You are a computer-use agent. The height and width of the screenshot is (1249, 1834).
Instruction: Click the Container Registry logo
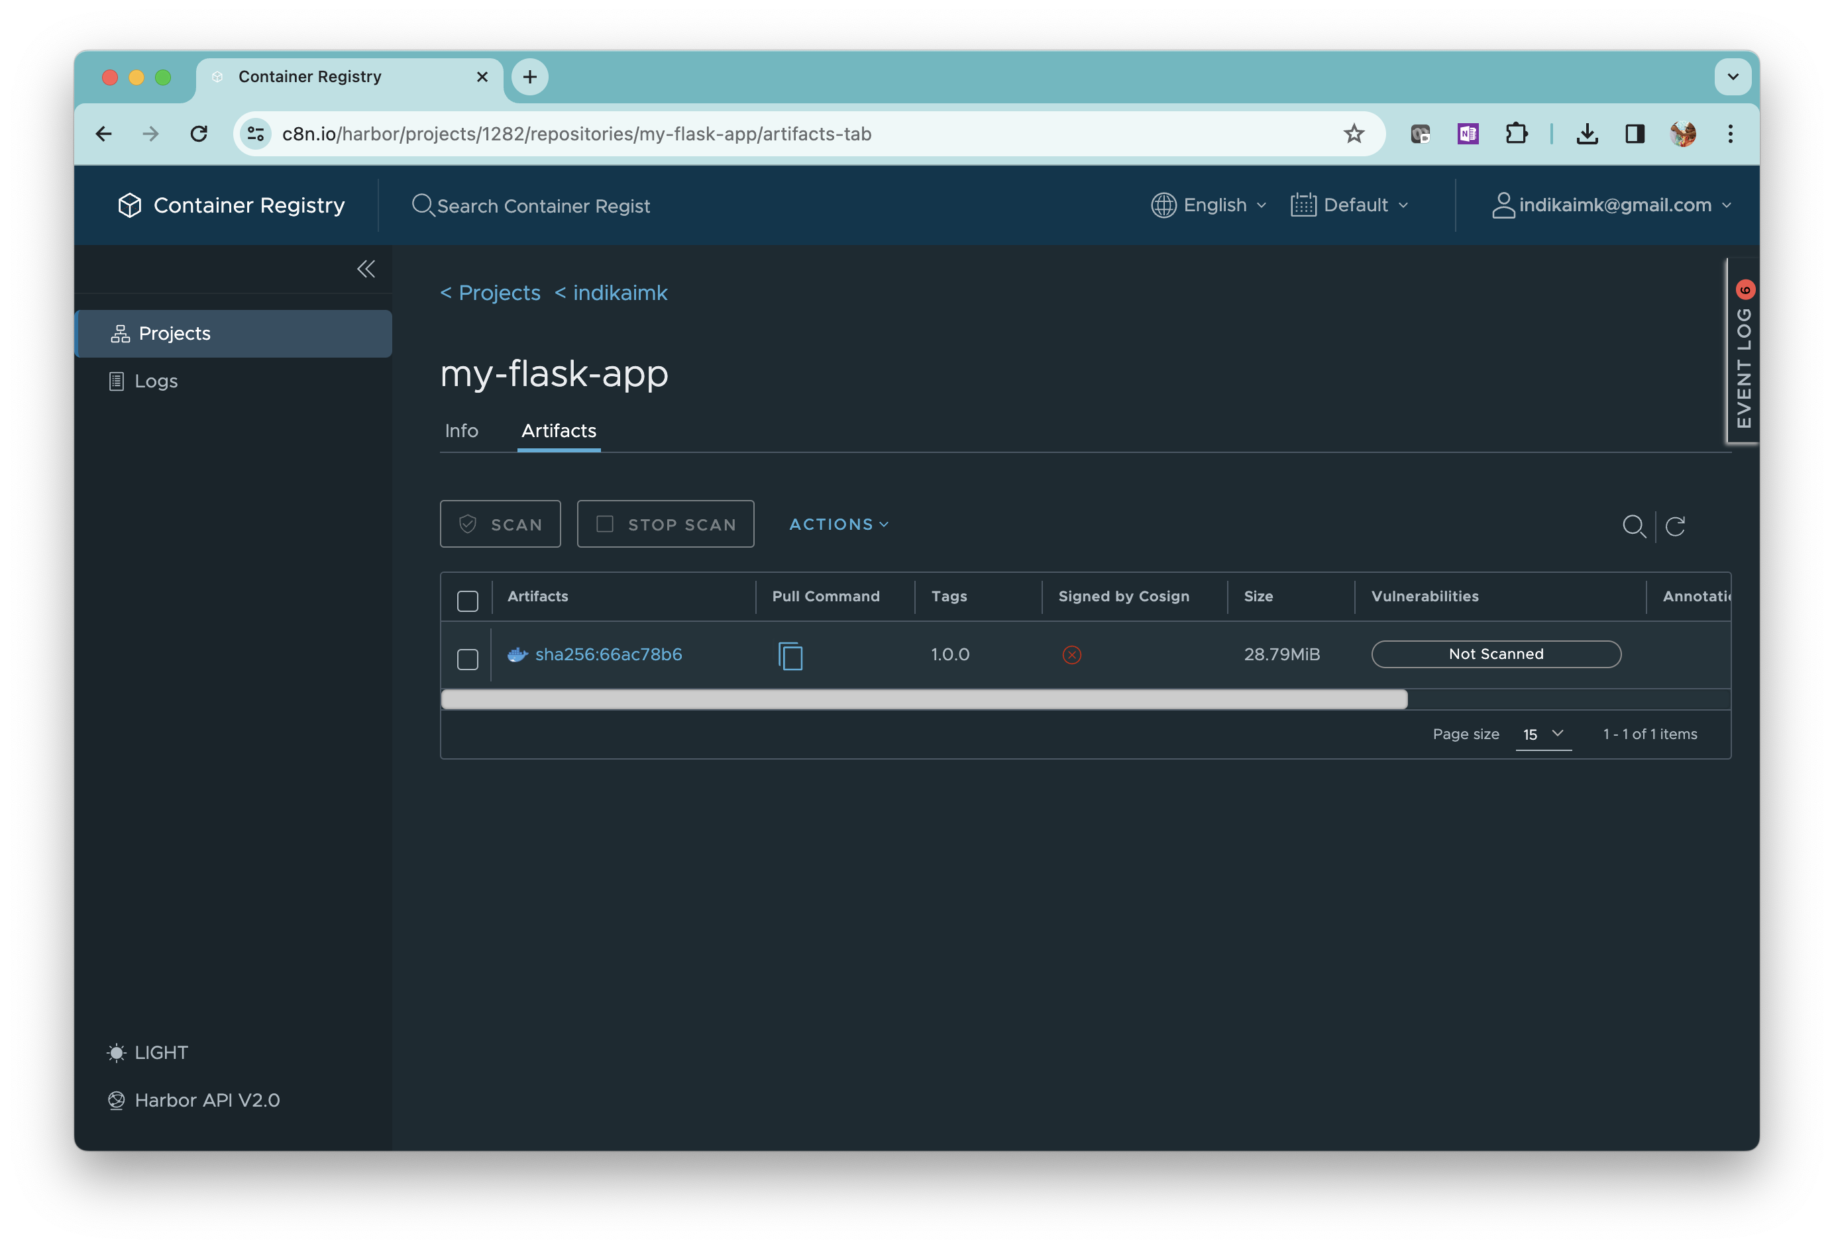[x=231, y=205]
